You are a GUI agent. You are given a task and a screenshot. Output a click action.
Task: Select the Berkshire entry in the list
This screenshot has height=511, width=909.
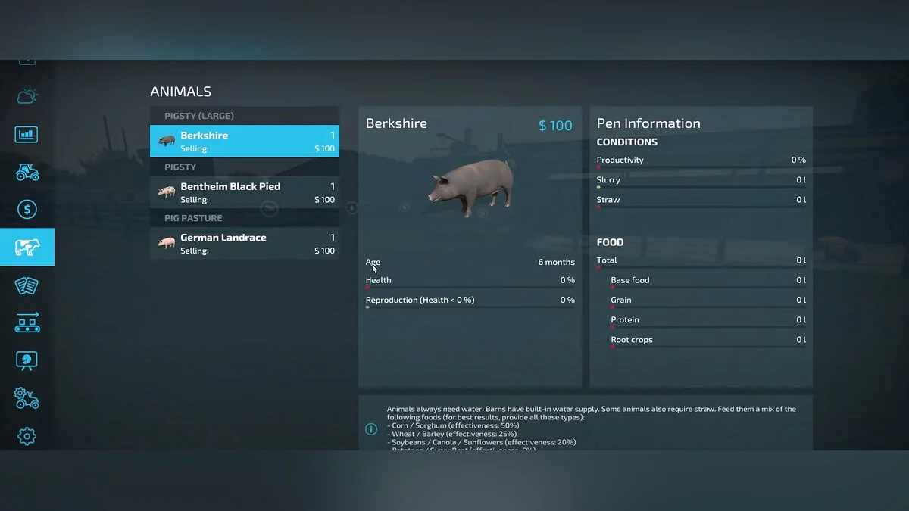click(245, 142)
